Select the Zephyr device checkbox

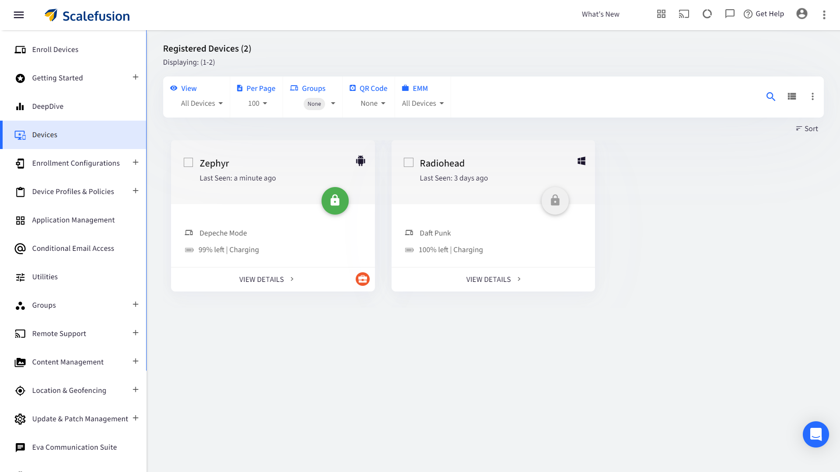tap(189, 162)
